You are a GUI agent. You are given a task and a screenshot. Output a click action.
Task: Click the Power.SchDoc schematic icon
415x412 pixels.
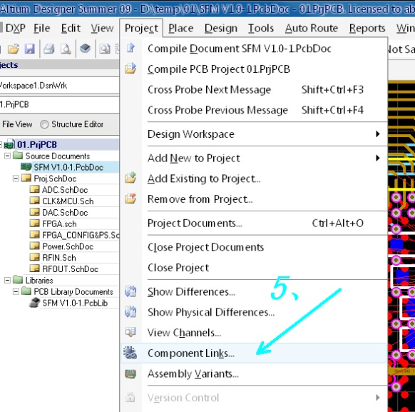[x=35, y=246]
